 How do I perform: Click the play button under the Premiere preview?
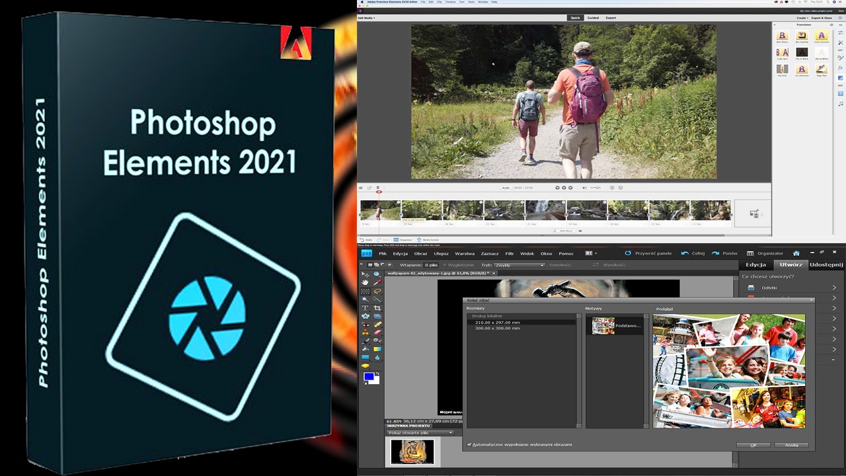click(564, 188)
